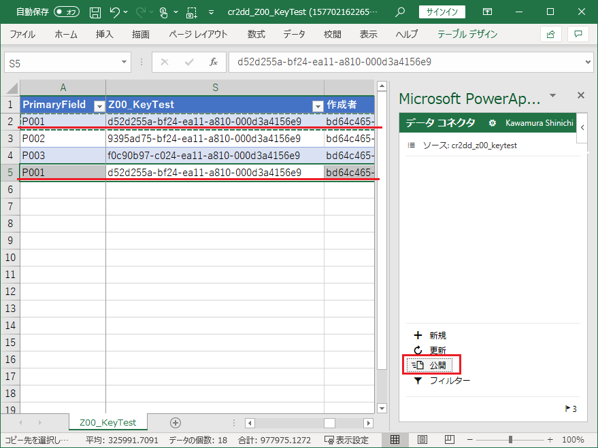Viewport: 598px width, 448px height.
Task: Select cell containing P002
Action: point(63,138)
